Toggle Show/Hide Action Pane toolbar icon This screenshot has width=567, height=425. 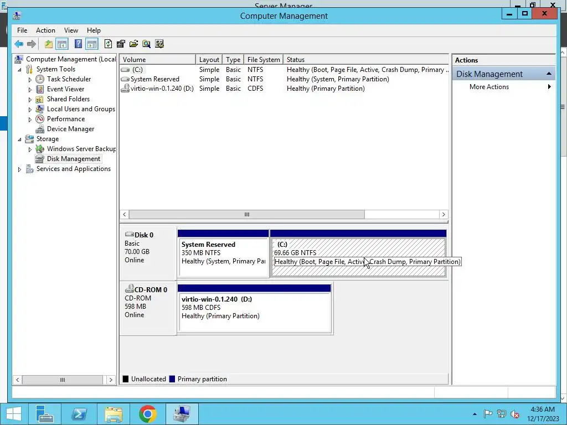coord(92,44)
